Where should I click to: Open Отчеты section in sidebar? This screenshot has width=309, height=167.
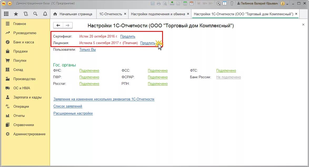coord(25,116)
